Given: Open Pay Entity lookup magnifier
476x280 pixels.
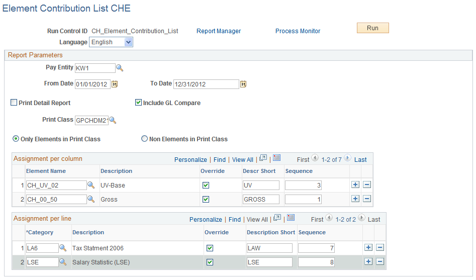Looking at the screenshot, I should point(120,68).
